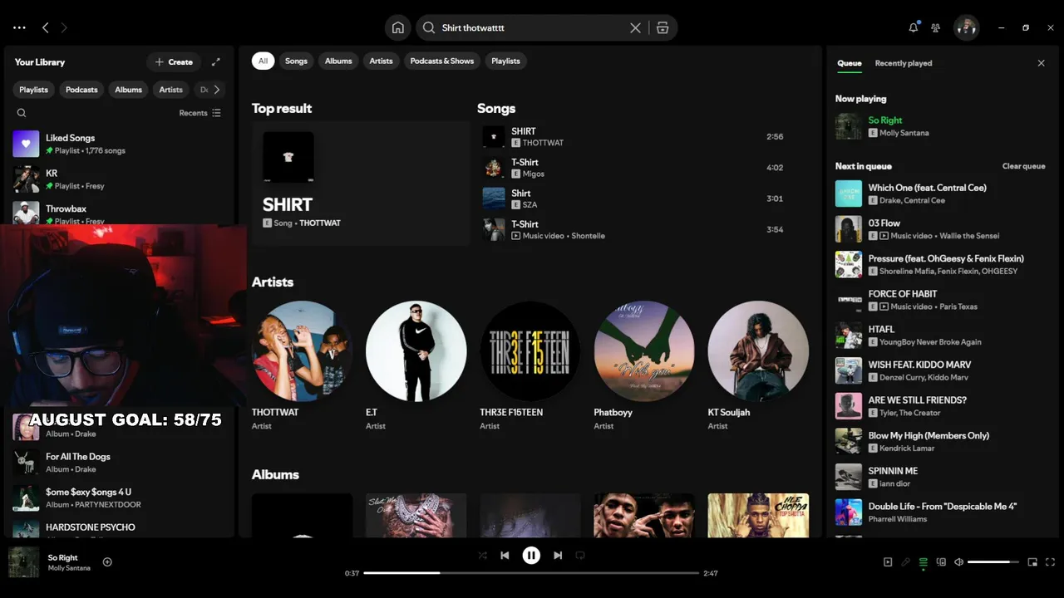Viewport: 1064px width, 598px height.
Task: Select the Queue tab
Action: click(849, 63)
